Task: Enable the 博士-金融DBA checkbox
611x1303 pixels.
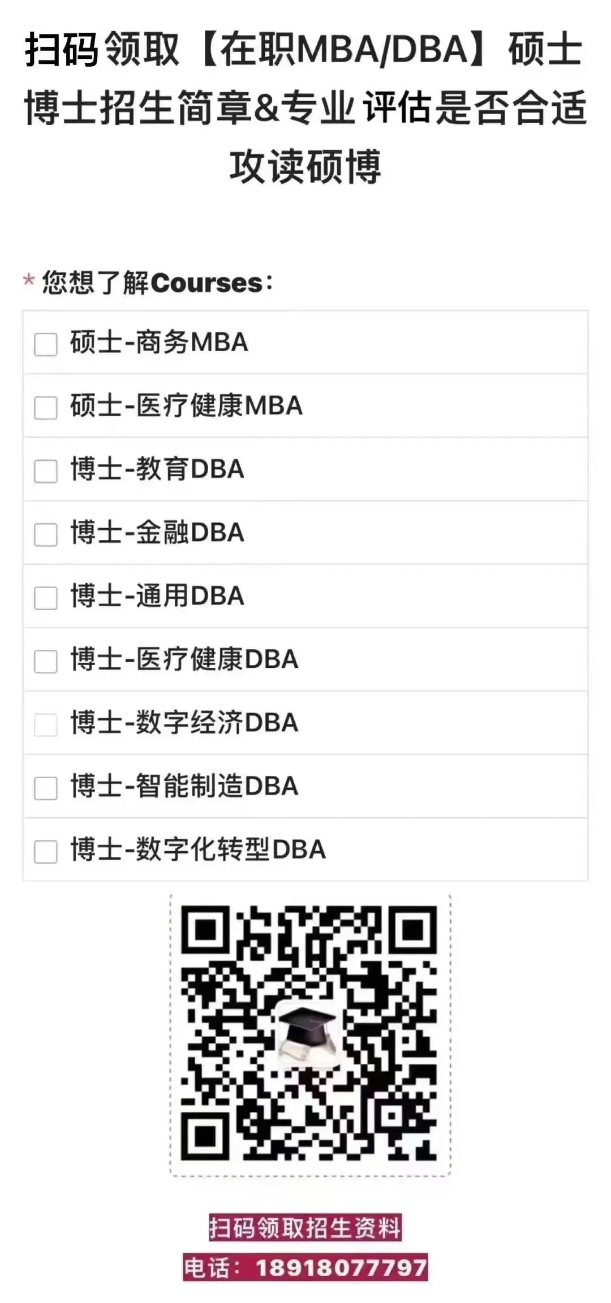Action: (x=46, y=534)
